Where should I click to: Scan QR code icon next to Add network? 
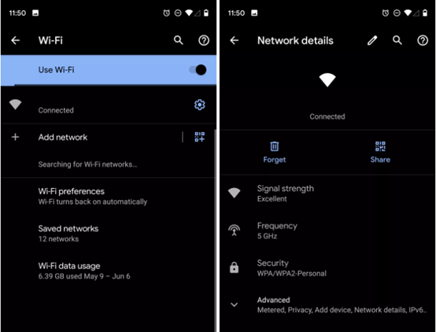click(200, 137)
